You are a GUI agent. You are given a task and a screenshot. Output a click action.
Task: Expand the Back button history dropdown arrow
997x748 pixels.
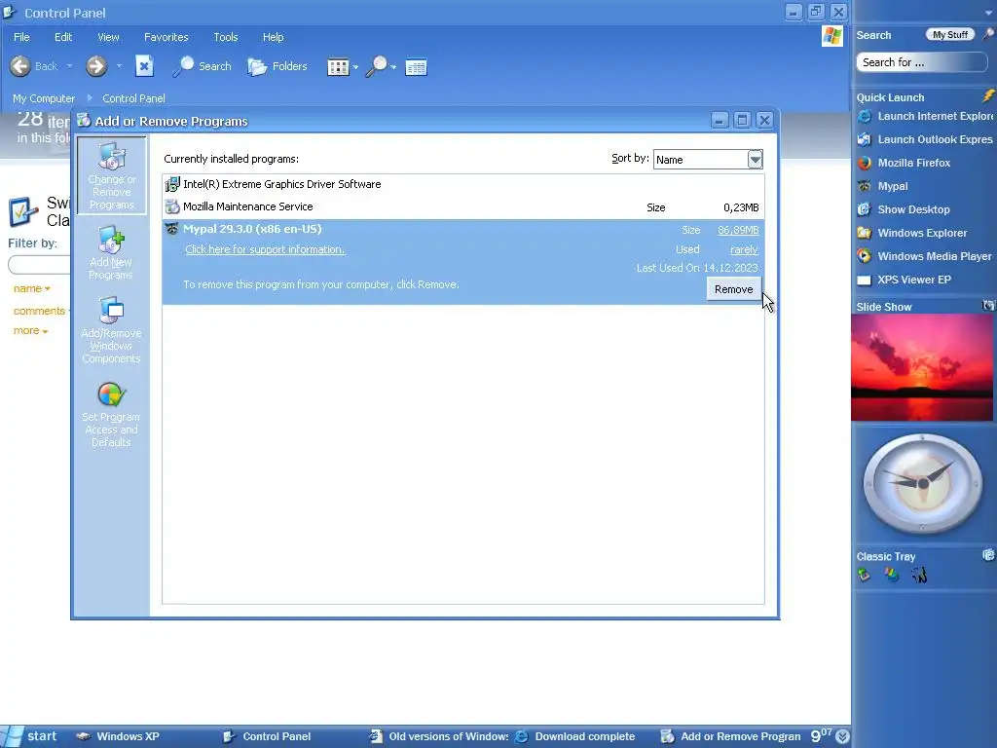[69, 66]
